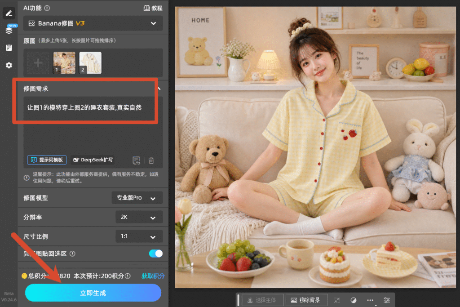Image resolution: width=460 pixels, height=307 pixels.
Task: Open the sliders adjustment icon in bottom toolbar
Action: (x=387, y=300)
